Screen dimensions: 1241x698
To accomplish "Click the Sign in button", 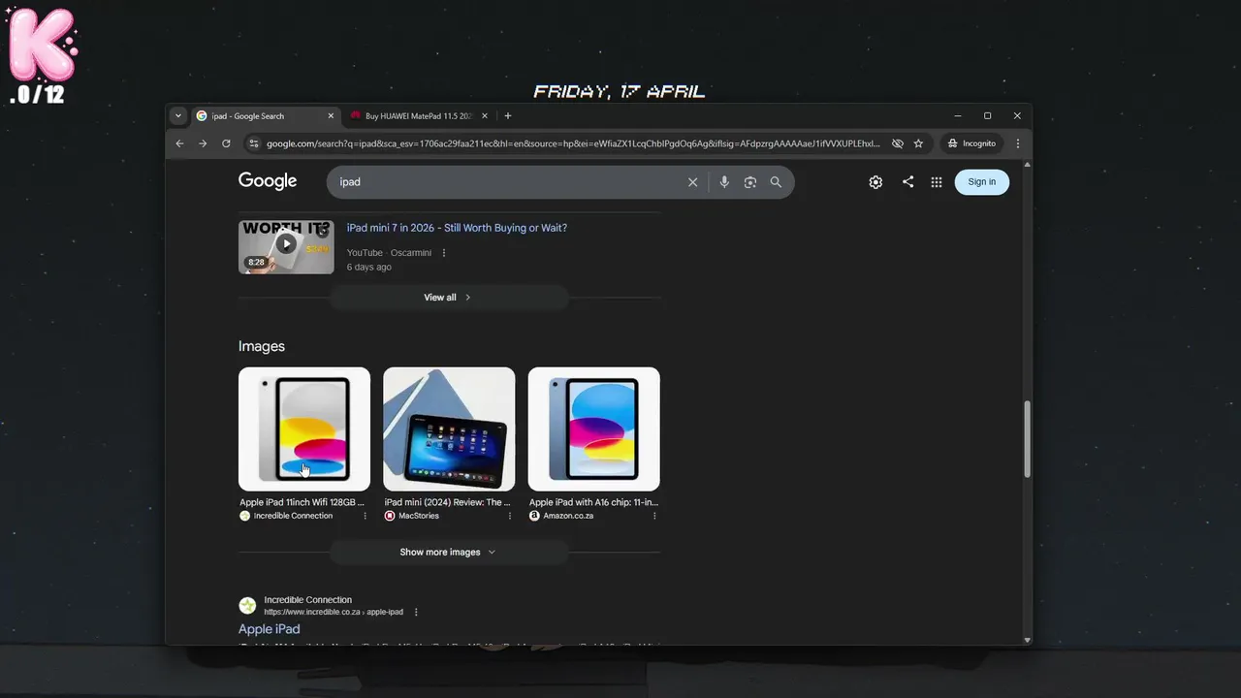I will pyautogui.click(x=981, y=182).
